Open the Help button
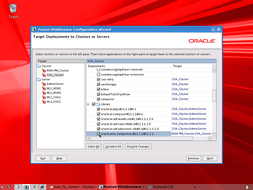Image resolution: width=253 pixels, height=190 pixels. pyautogui.click(x=59, y=158)
